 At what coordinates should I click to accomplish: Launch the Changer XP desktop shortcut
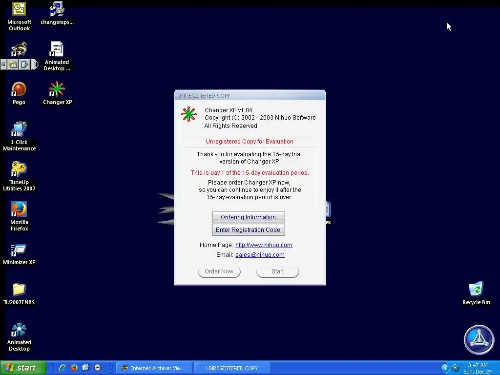[x=58, y=93]
